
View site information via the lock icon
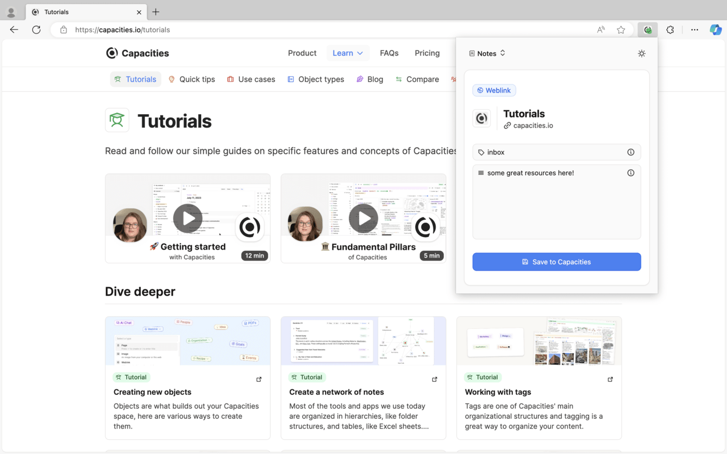pos(64,30)
